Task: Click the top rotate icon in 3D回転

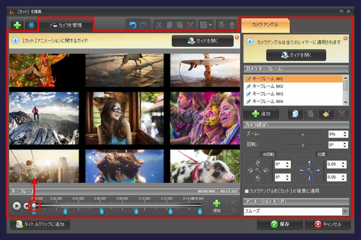Action: point(257,163)
